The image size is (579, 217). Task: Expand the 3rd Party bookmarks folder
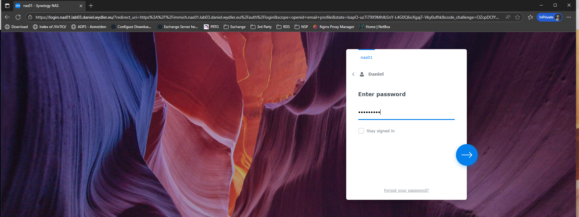coord(261,27)
